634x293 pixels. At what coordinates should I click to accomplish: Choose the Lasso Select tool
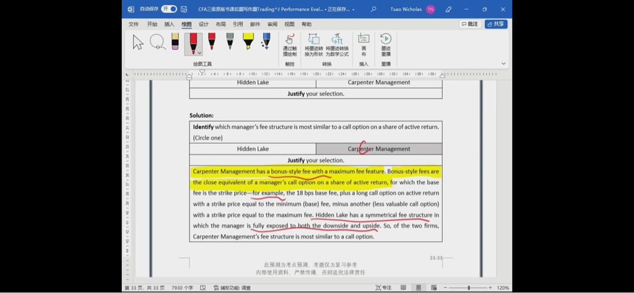point(157,42)
